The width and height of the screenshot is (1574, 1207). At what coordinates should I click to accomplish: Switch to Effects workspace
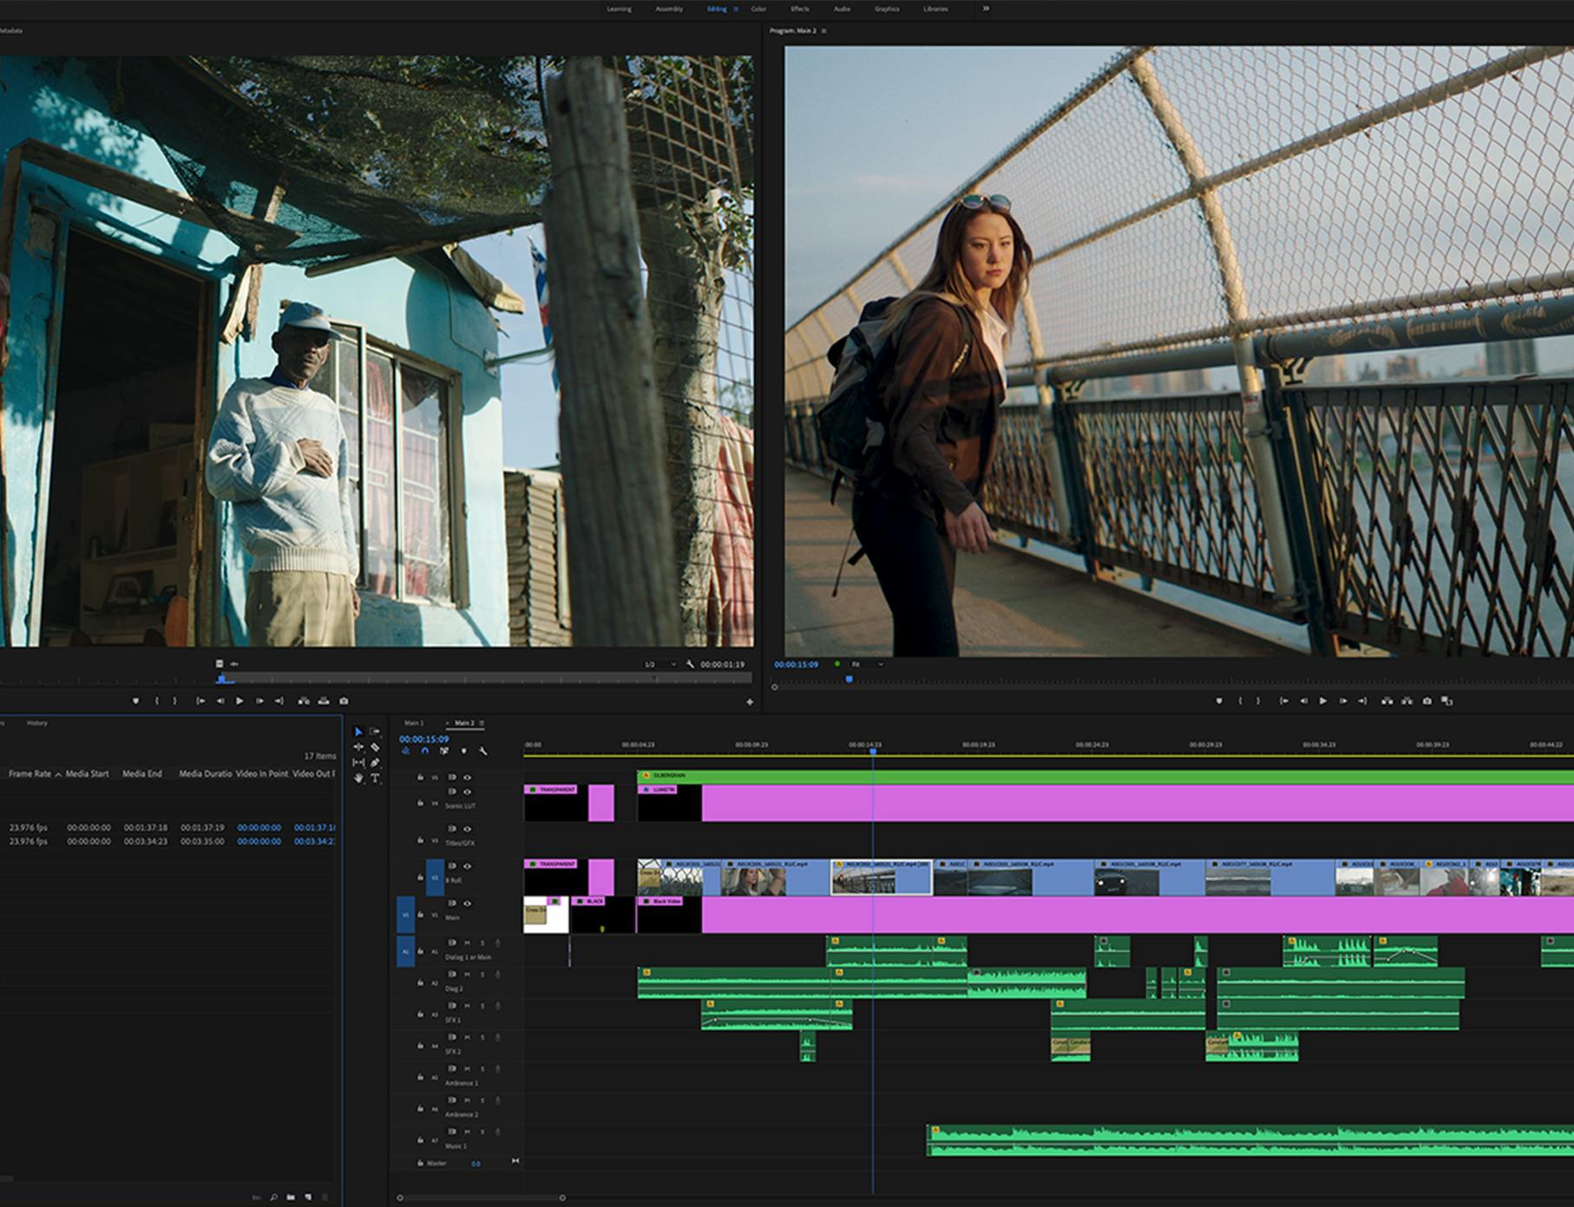pyautogui.click(x=800, y=9)
